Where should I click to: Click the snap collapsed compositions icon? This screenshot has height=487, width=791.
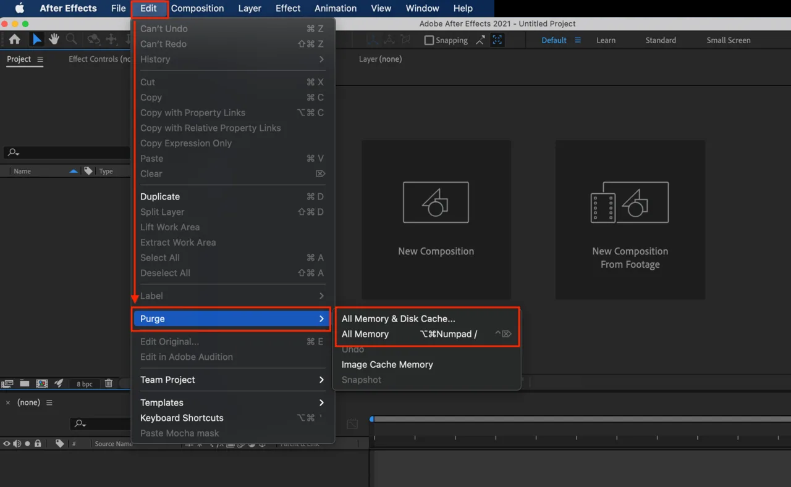497,40
